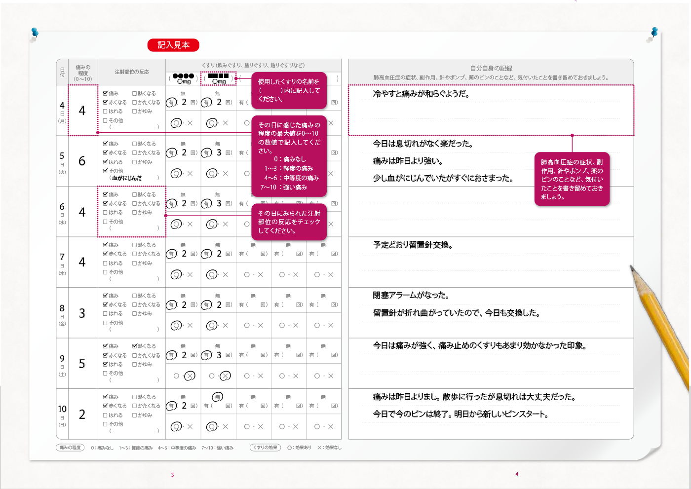Click the 血がにじんだ entry in the 5日 row
The width and height of the screenshot is (691, 489).
pyautogui.click(x=127, y=178)
